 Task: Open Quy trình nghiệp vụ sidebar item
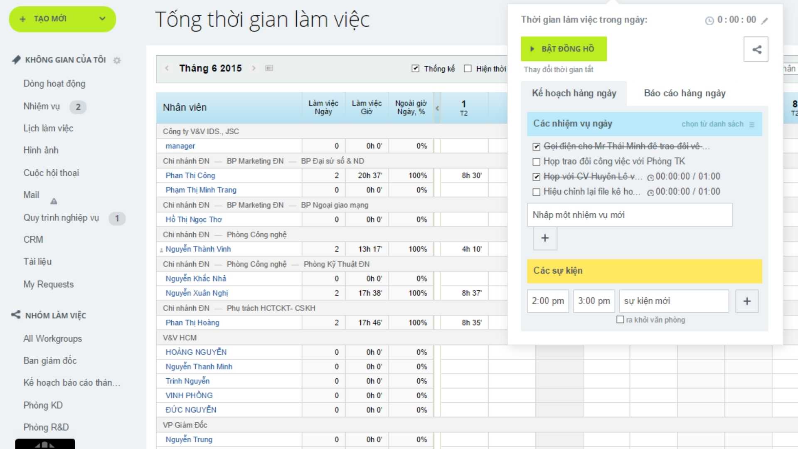tap(61, 218)
